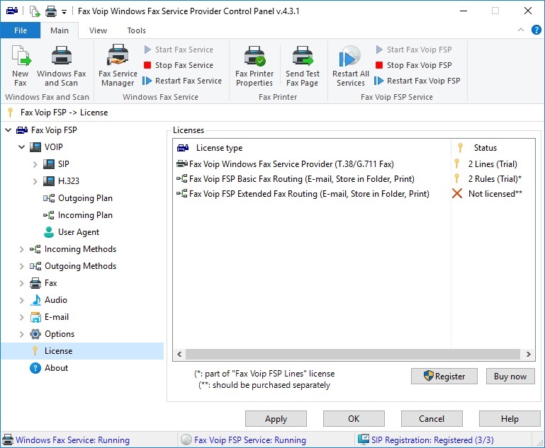Click quick access printer icon in title bar
The image size is (545, 448).
[51, 11]
